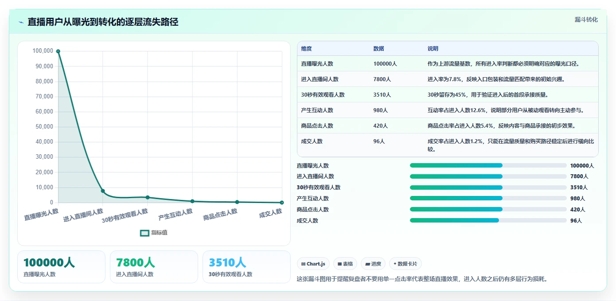Screen dimensions: 616x301
Task: Select the 数据 column header
Action: [378, 49]
